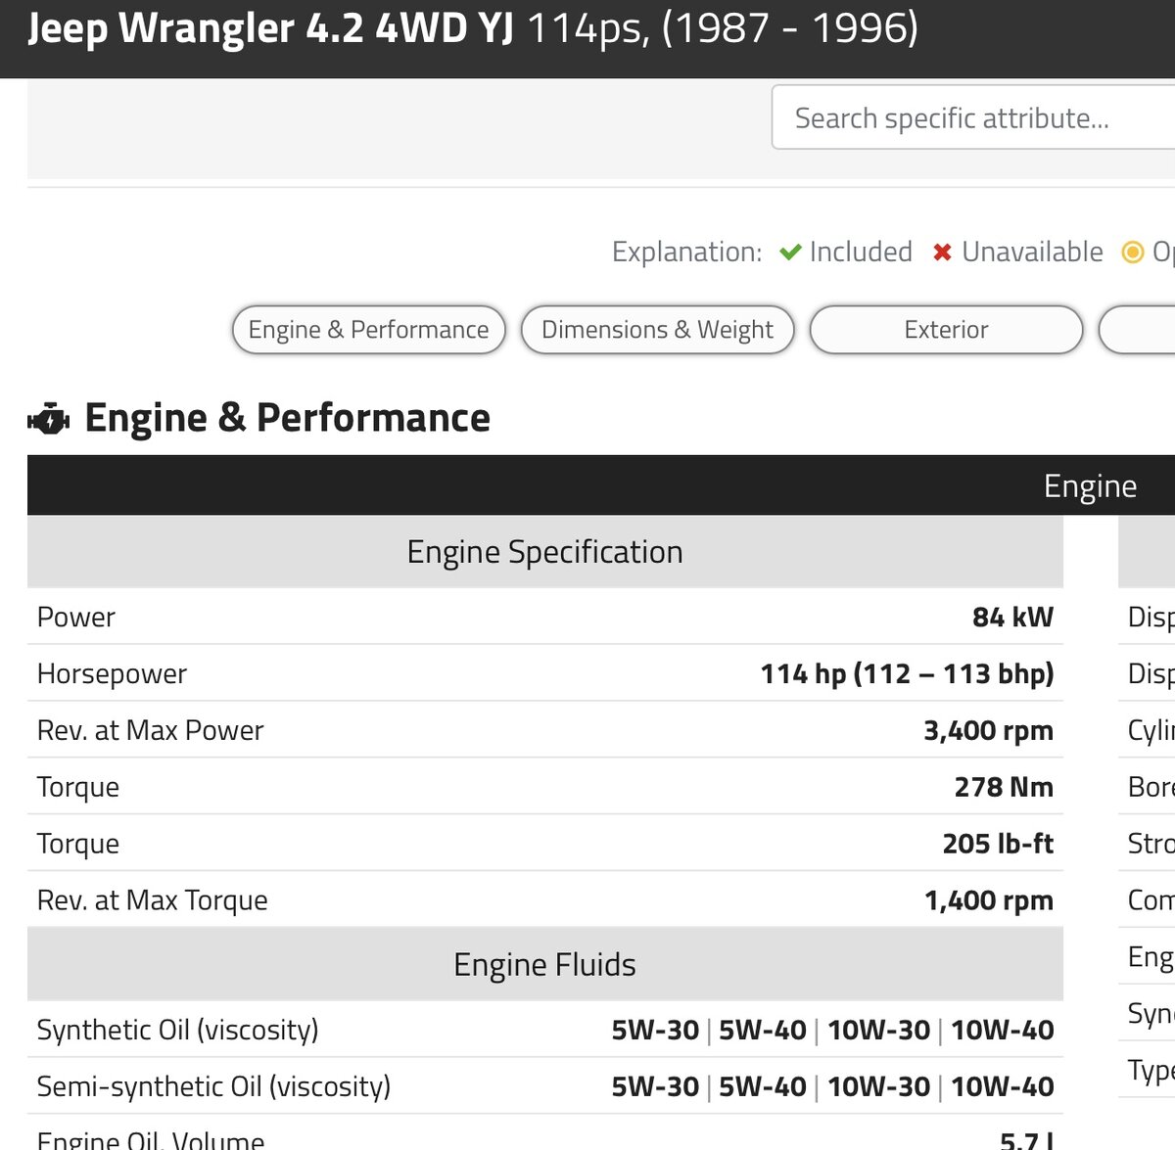1175x1150 pixels.
Task: Click the Engine & Performance heading text
Action: 287,419
